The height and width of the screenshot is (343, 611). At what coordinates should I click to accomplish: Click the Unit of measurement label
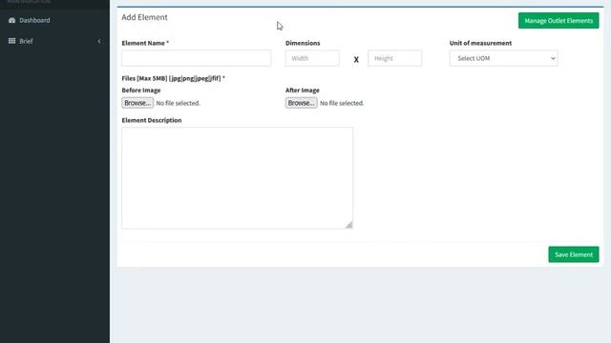(480, 43)
